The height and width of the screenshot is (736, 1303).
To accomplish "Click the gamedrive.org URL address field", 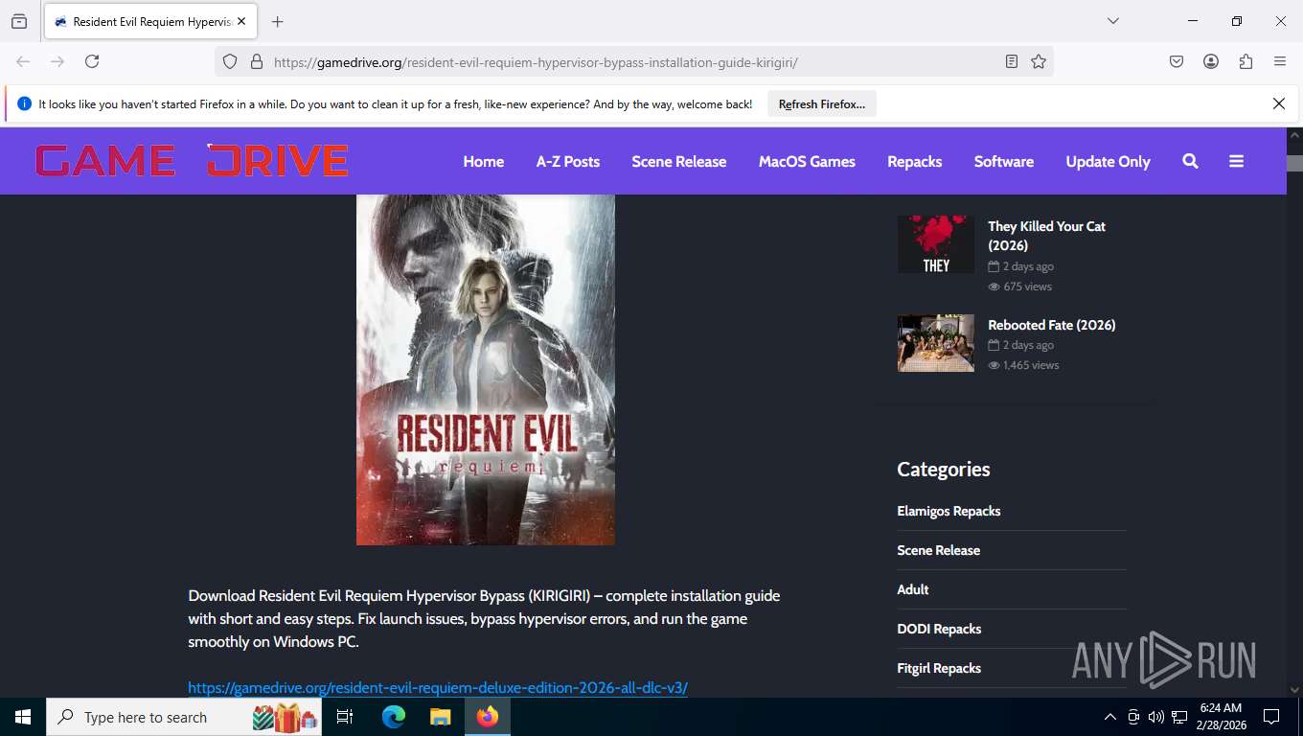I will coord(632,62).
